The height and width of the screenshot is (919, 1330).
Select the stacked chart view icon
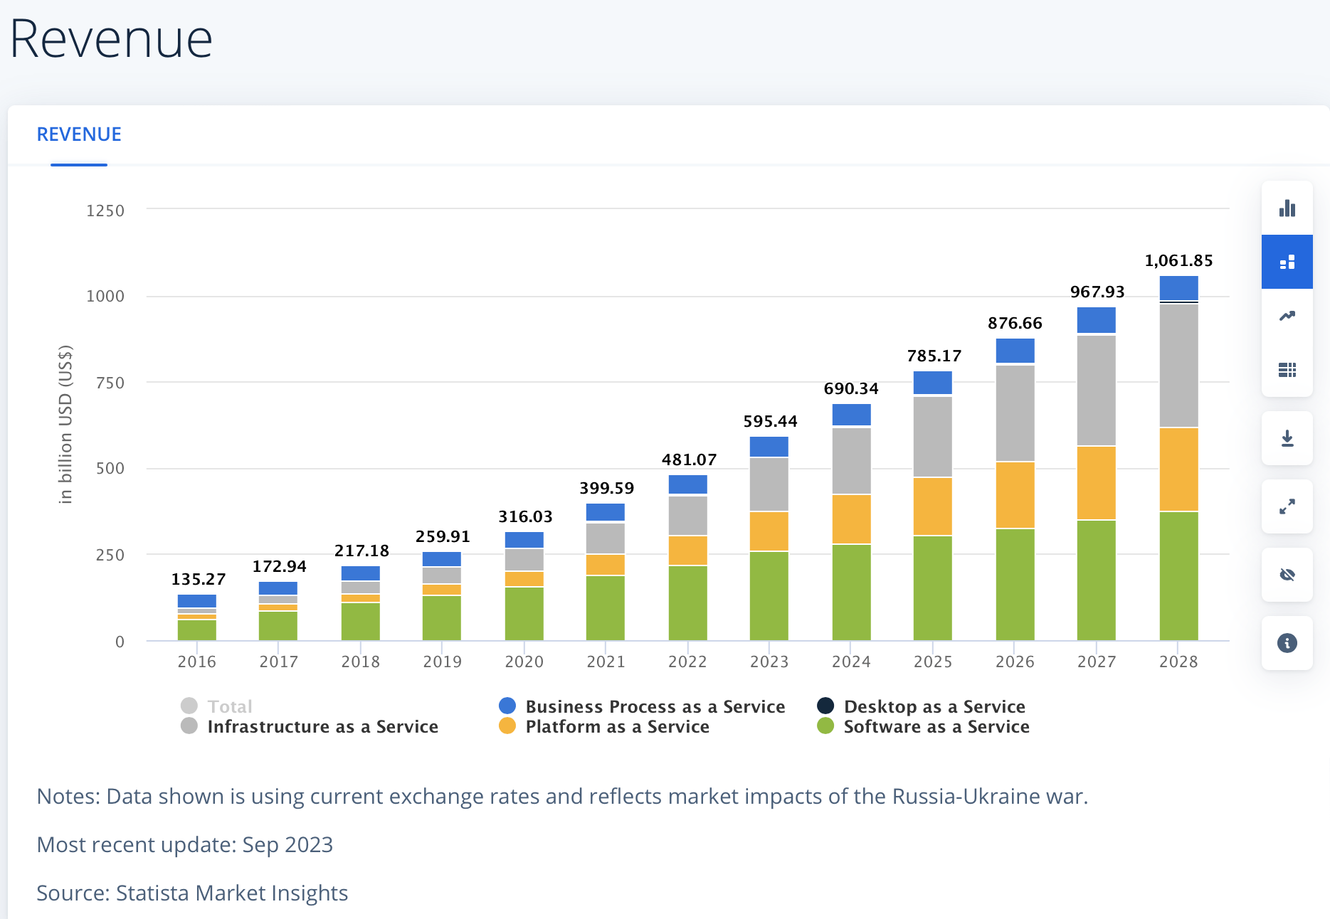click(x=1287, y=262)
